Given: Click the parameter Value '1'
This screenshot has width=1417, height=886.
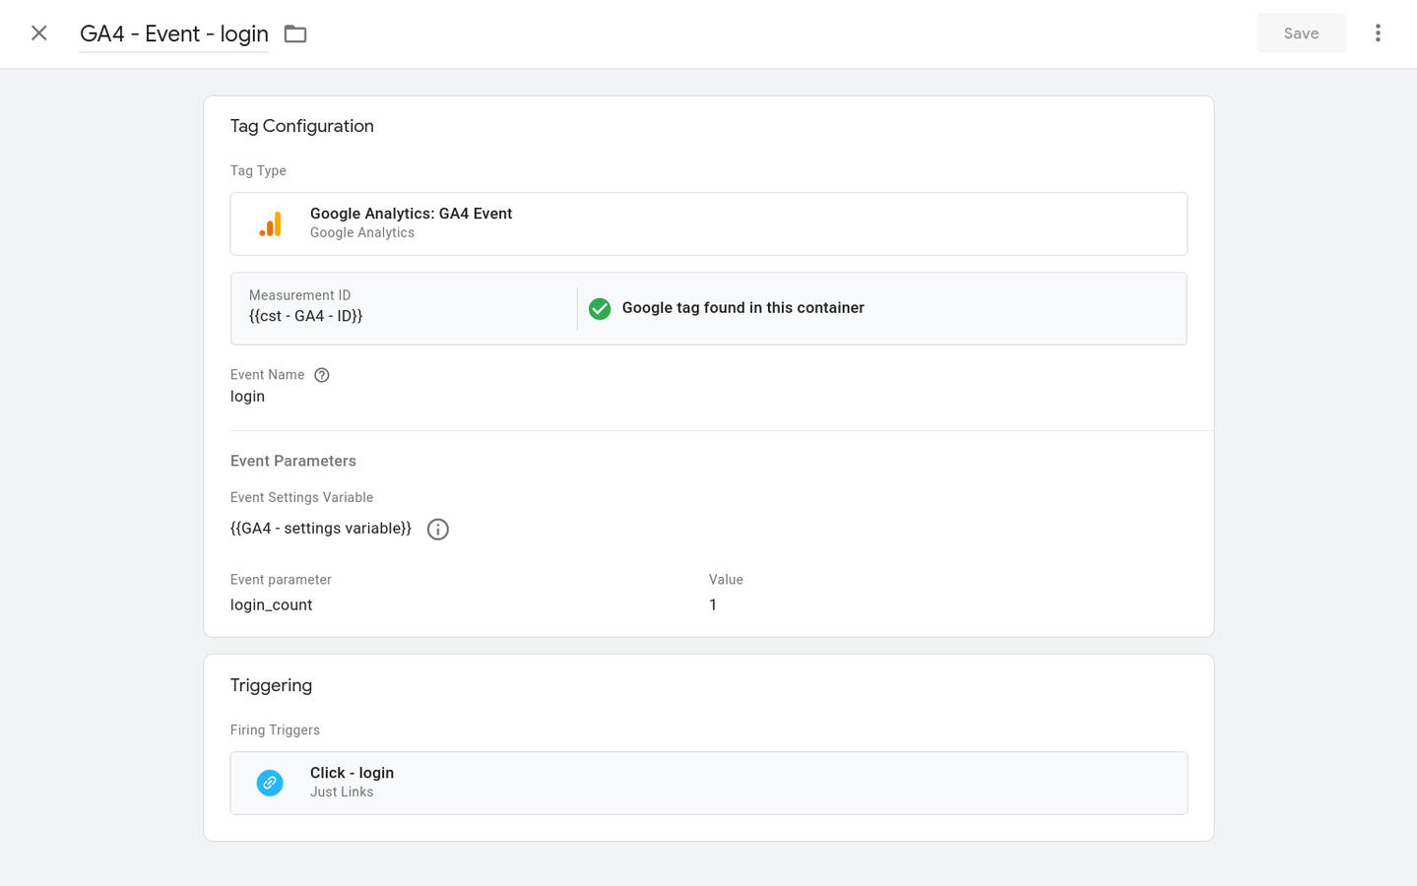Looking at the screenshot, I should (x=713, y=605).
